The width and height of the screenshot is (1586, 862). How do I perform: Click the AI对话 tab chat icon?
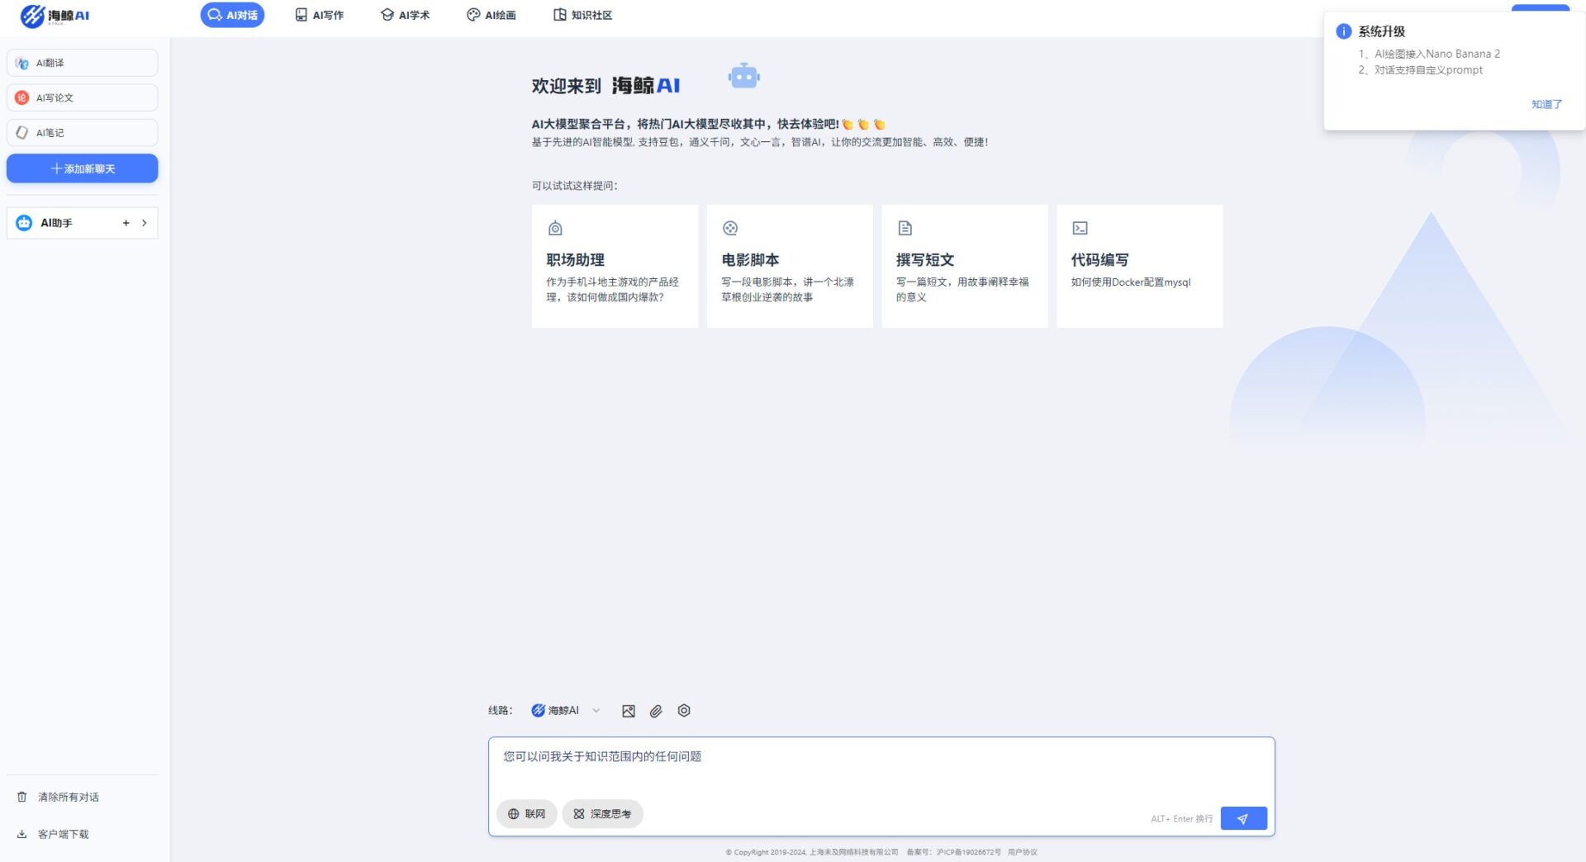(215, 15)
